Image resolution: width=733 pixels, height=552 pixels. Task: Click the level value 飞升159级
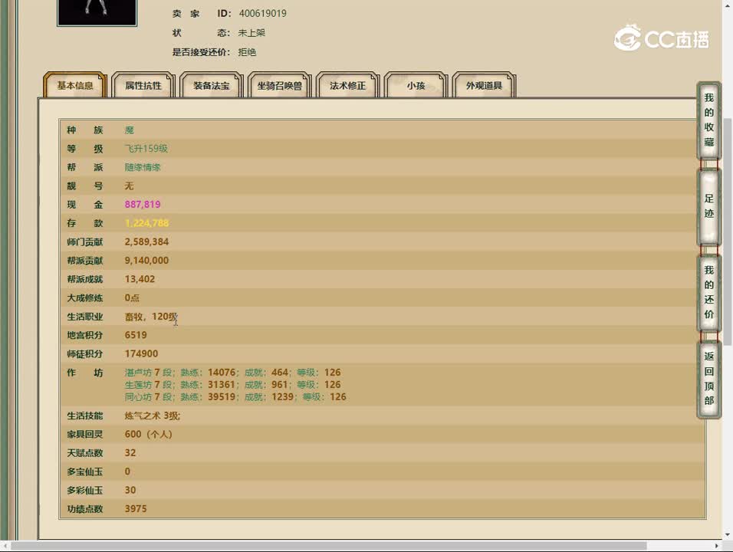click(x=146, y=149)
